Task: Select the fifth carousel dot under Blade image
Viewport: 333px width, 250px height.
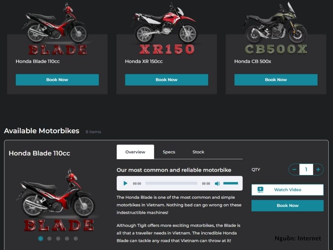Action: 75,239
